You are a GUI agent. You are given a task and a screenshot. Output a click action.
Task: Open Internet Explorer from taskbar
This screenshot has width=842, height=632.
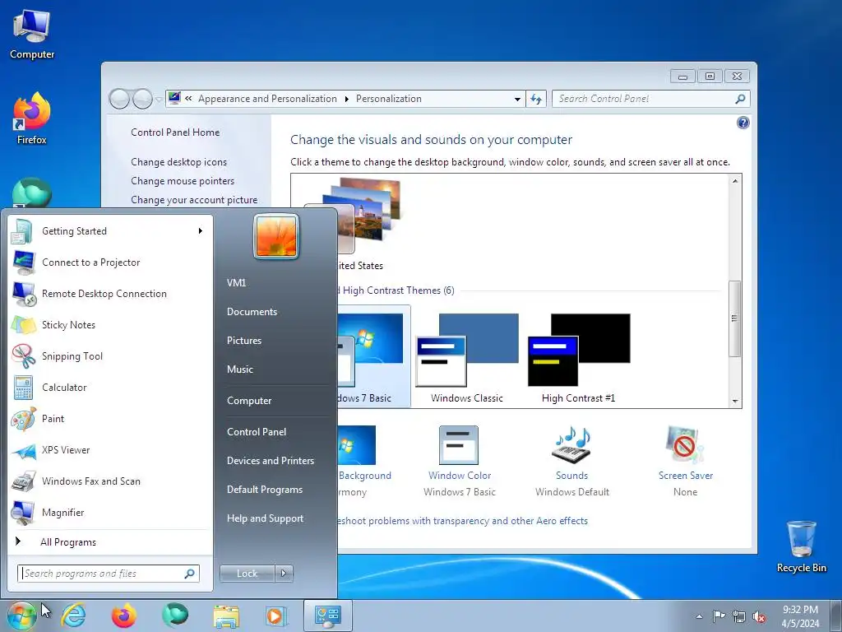coord(73,616)
